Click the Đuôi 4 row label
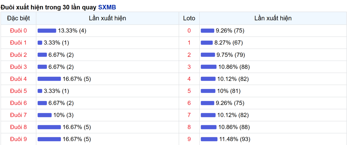 pos(18,79)
